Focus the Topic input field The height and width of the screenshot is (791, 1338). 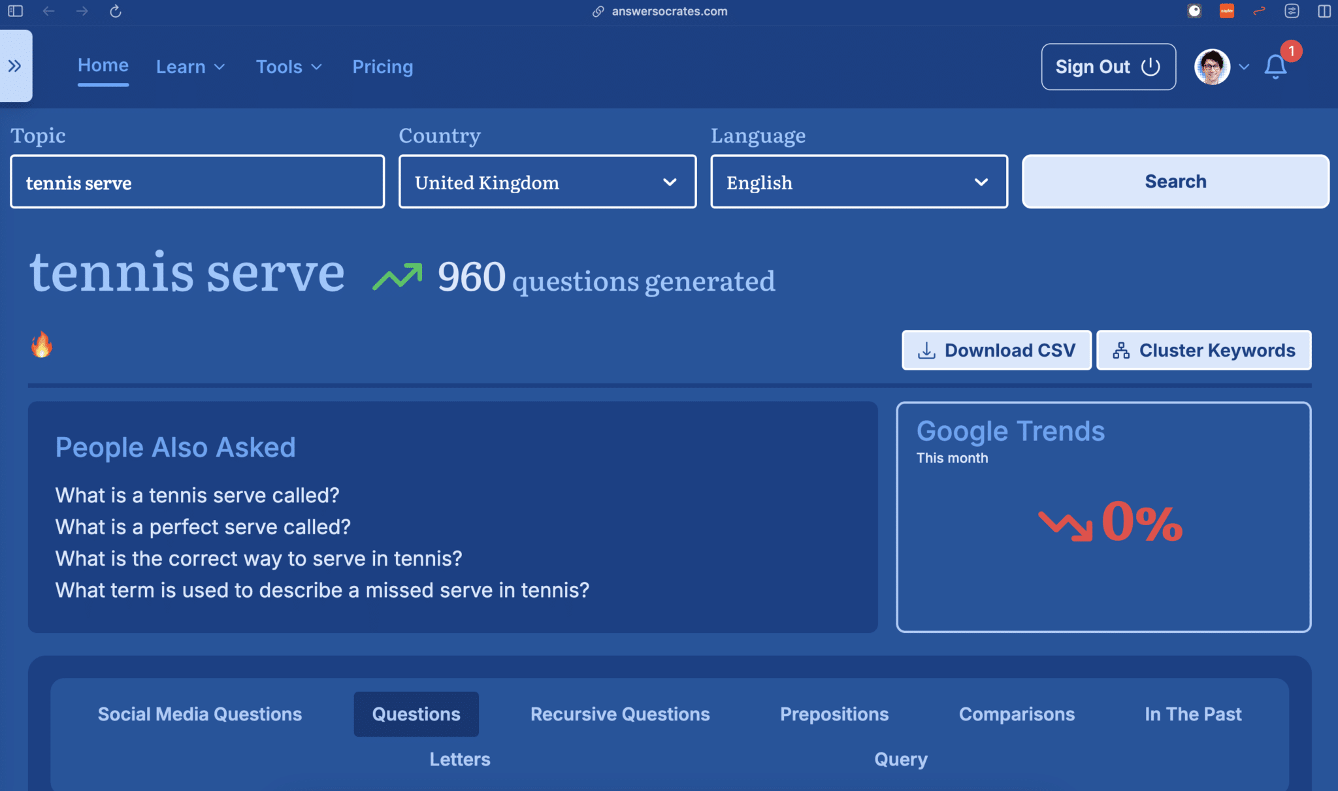point(197,182)
